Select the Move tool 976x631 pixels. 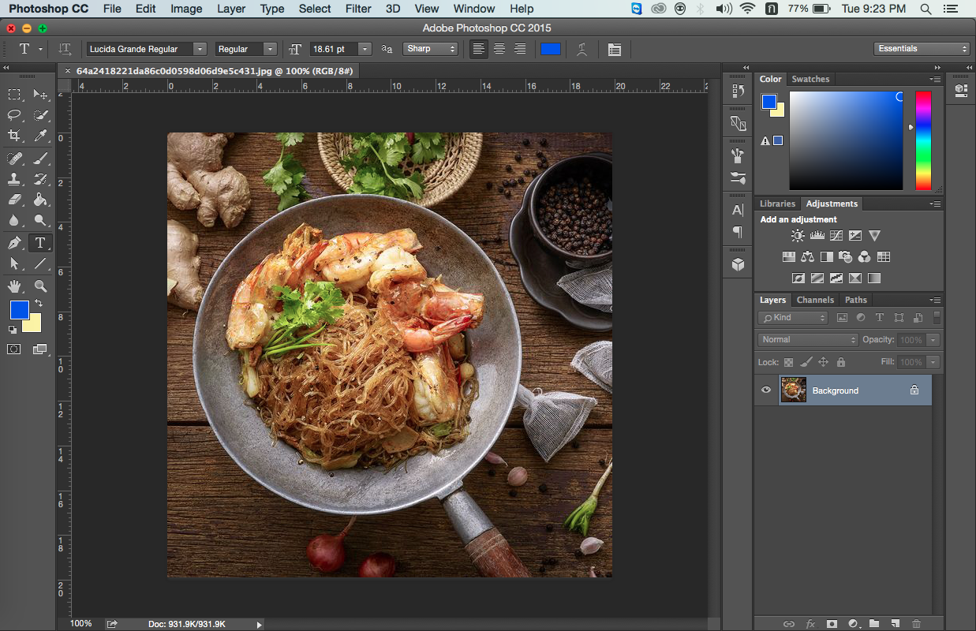pos(40,95)
